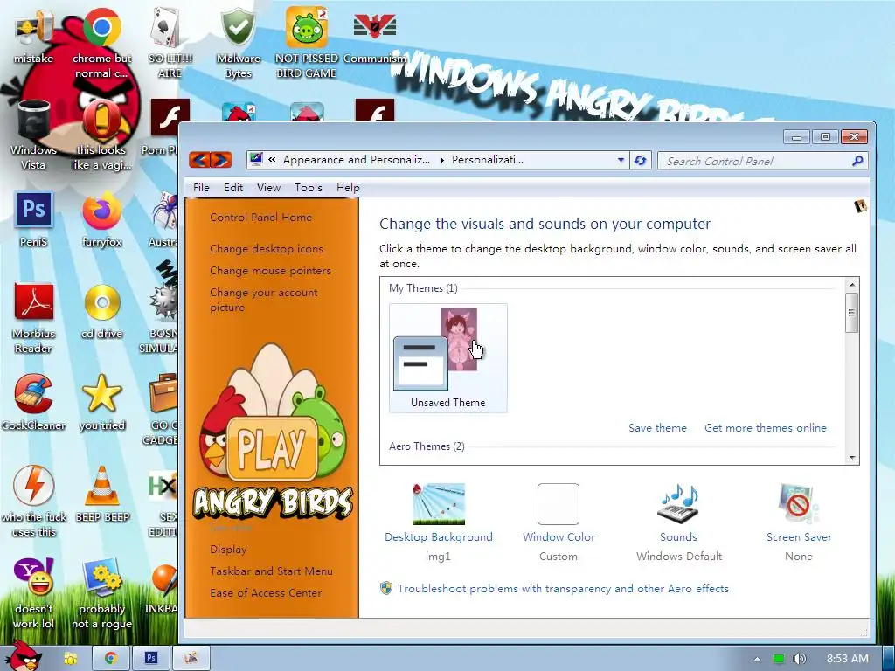895x671 pixels.
Task: Click the search magnifier icon
Action: click(x=857, y=161)
